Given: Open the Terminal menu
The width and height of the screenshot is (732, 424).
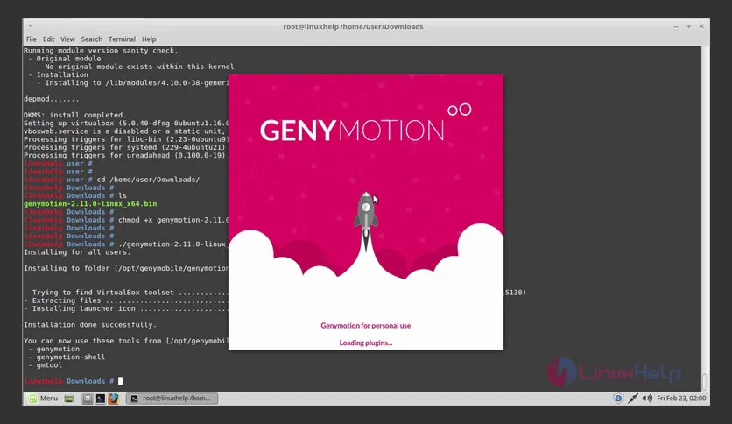Looking at the screenshot, I should 122,39.
